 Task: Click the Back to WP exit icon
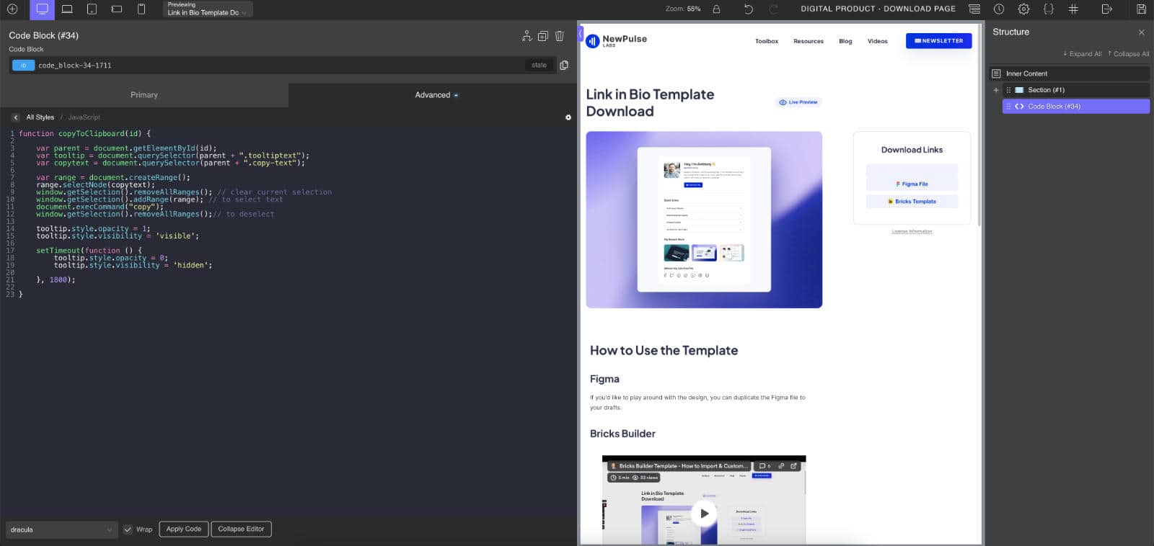1107,9
